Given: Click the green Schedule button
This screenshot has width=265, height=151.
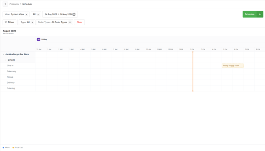Looking at the screenshot, I should click(x=250, y=14).
